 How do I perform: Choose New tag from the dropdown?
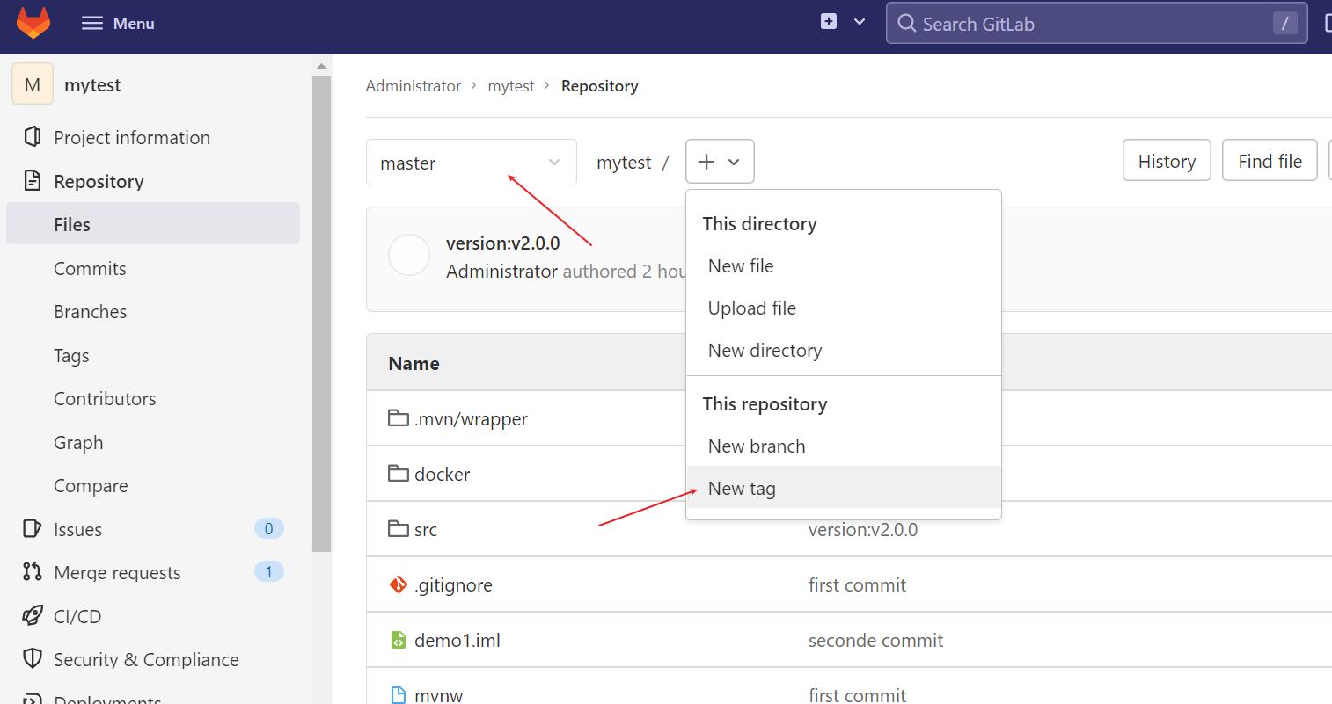[844, 489]
